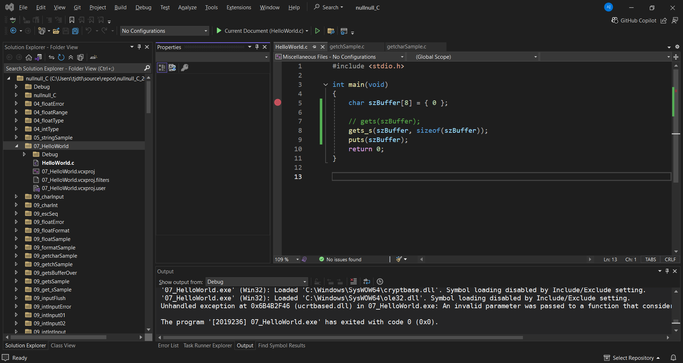Click the Undo arrow icon
This screenshot has width=683, height=363.
(89, 31)
